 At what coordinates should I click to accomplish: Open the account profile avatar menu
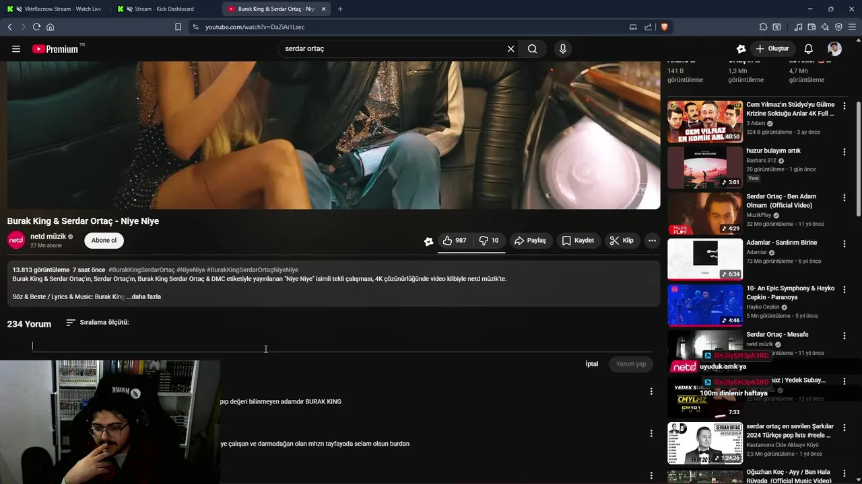point(834,48)
